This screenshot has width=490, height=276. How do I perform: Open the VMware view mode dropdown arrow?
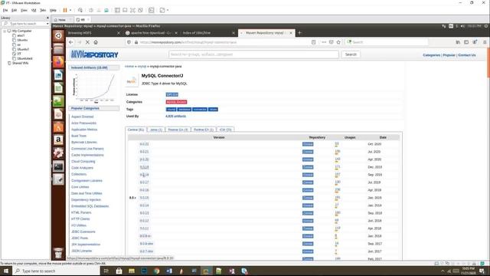[168, 10]
